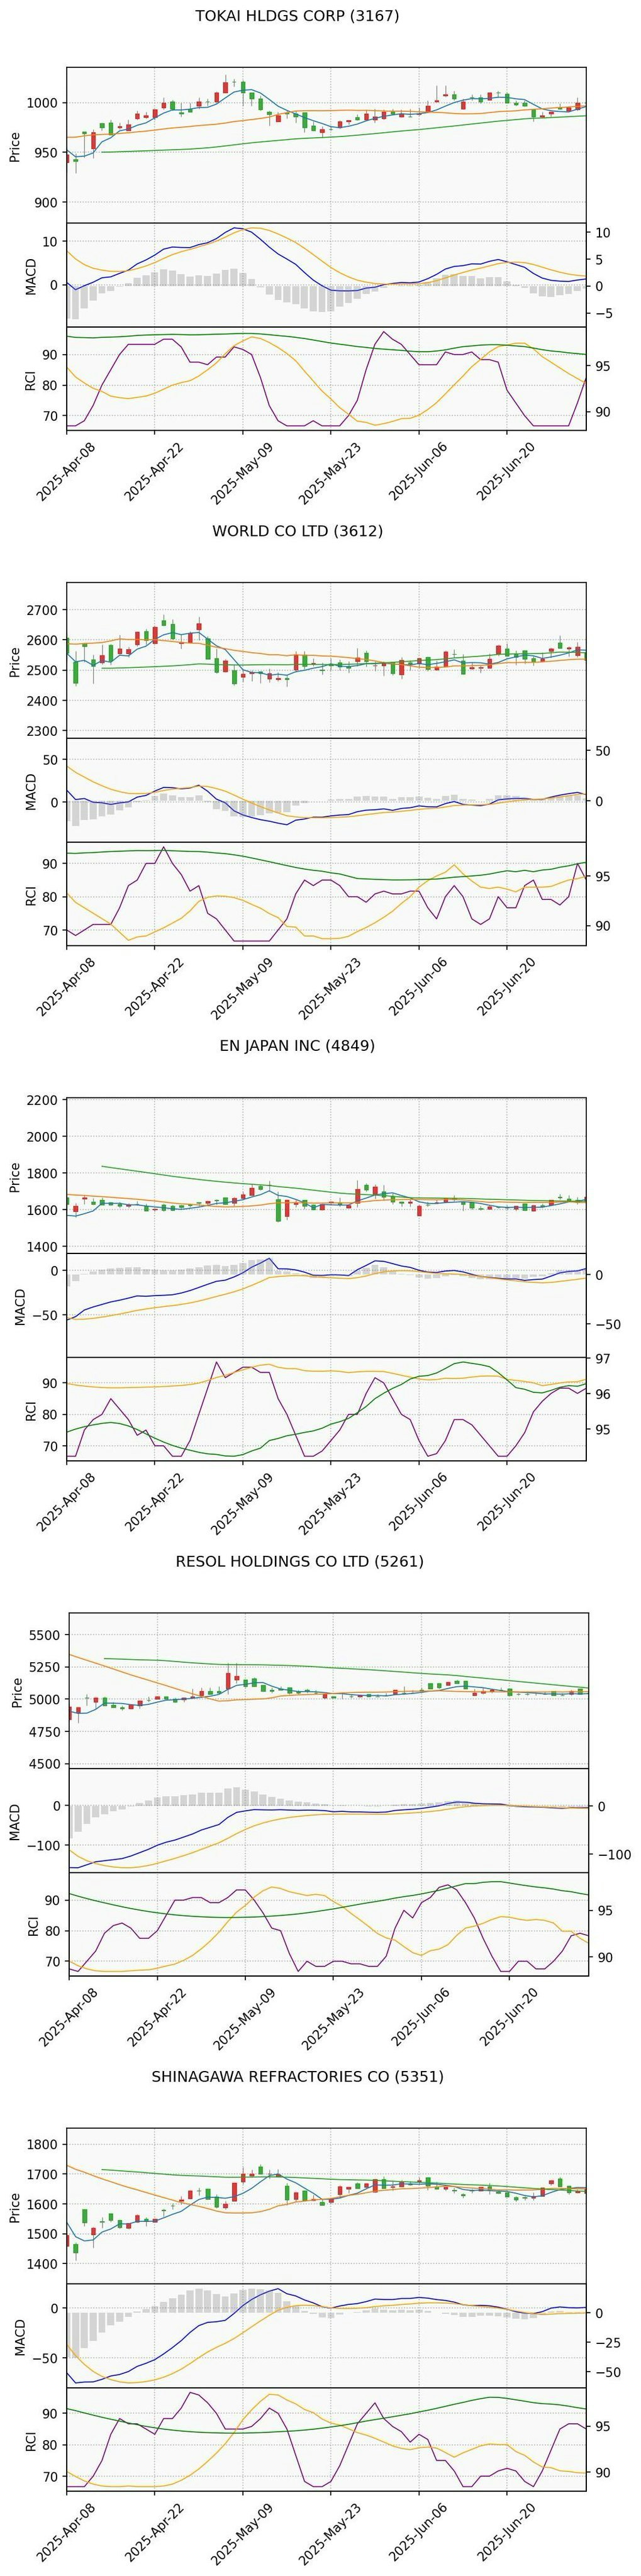Click the 2025-Apr-22 date label under WORLD CO chart
The image size is (641, 2576).
pyautogui.click(x=155, y=985)
